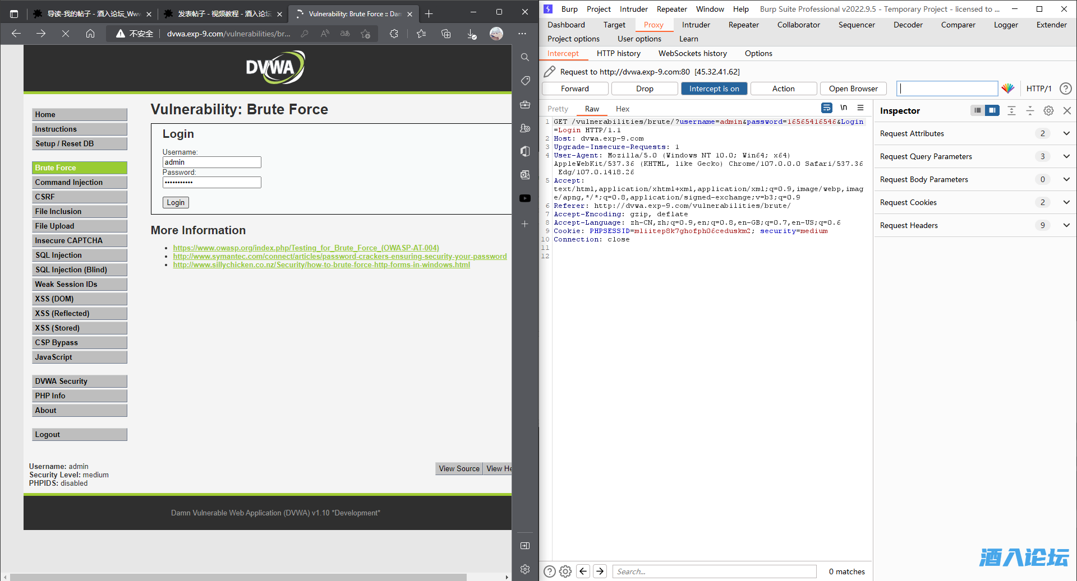Click the Burp highlight color picker icon
The width and height of the screenshot is (1077, 581).
pos(1007,89)
